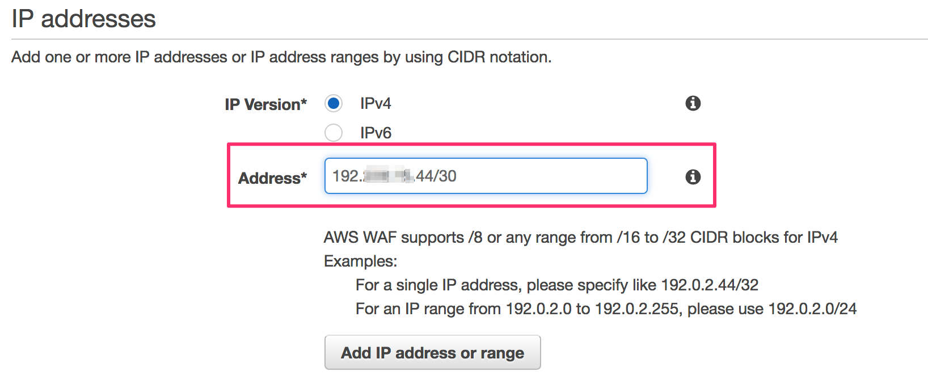The width and height of the screenshot is (928, 380).
Task: Click empty area right of address text in field
Action: [x=550, y=176]
